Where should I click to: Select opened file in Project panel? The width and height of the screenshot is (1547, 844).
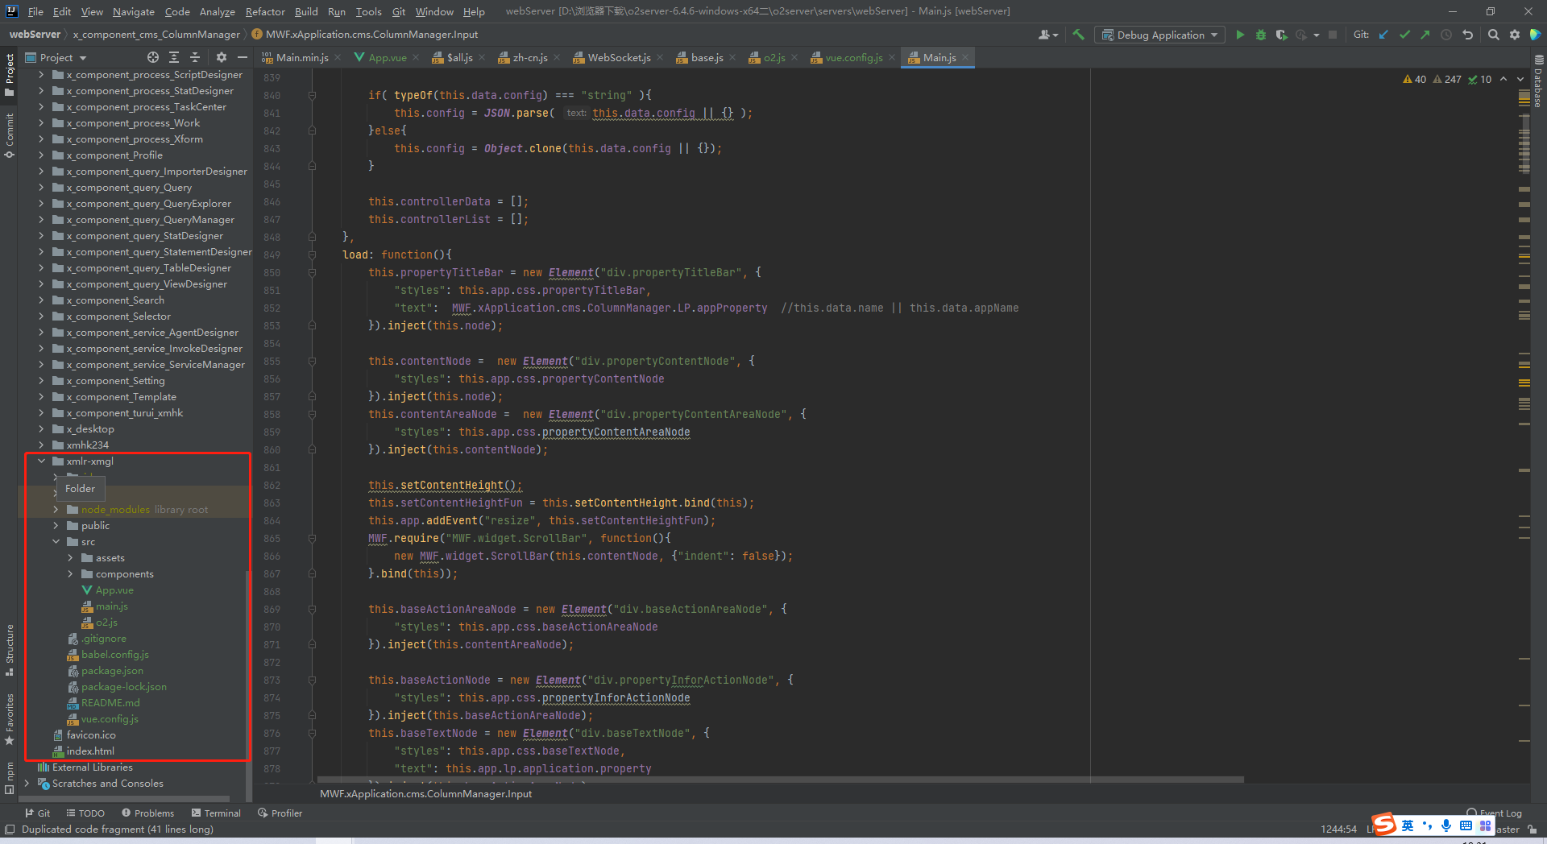(x=153, y=57)
